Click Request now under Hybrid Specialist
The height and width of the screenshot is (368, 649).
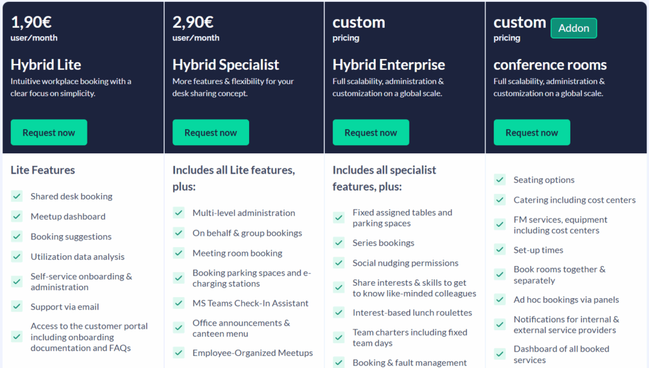click(x=210, y=132)
